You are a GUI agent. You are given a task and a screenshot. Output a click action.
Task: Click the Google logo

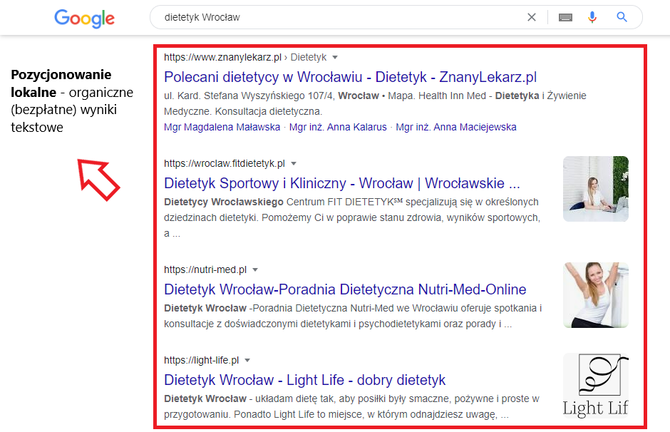pyautogui.click(x=84, y=18)
